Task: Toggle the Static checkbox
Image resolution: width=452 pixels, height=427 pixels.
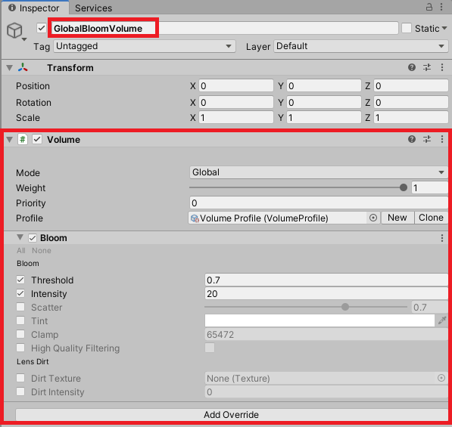Action: click(x=407, y=28)
